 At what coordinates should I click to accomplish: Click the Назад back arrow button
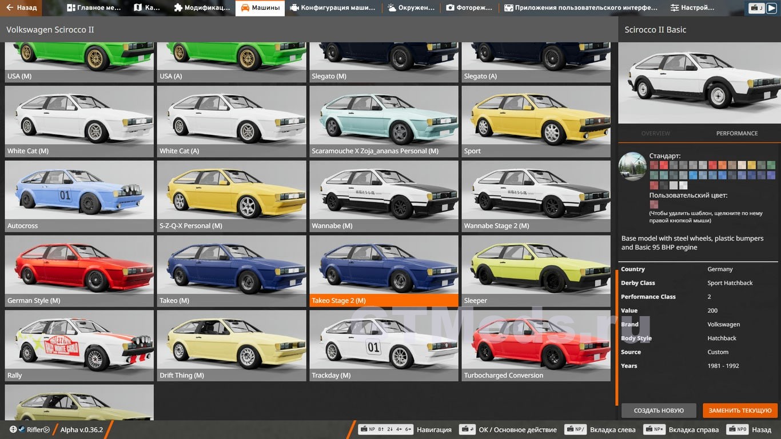(22, 8)
